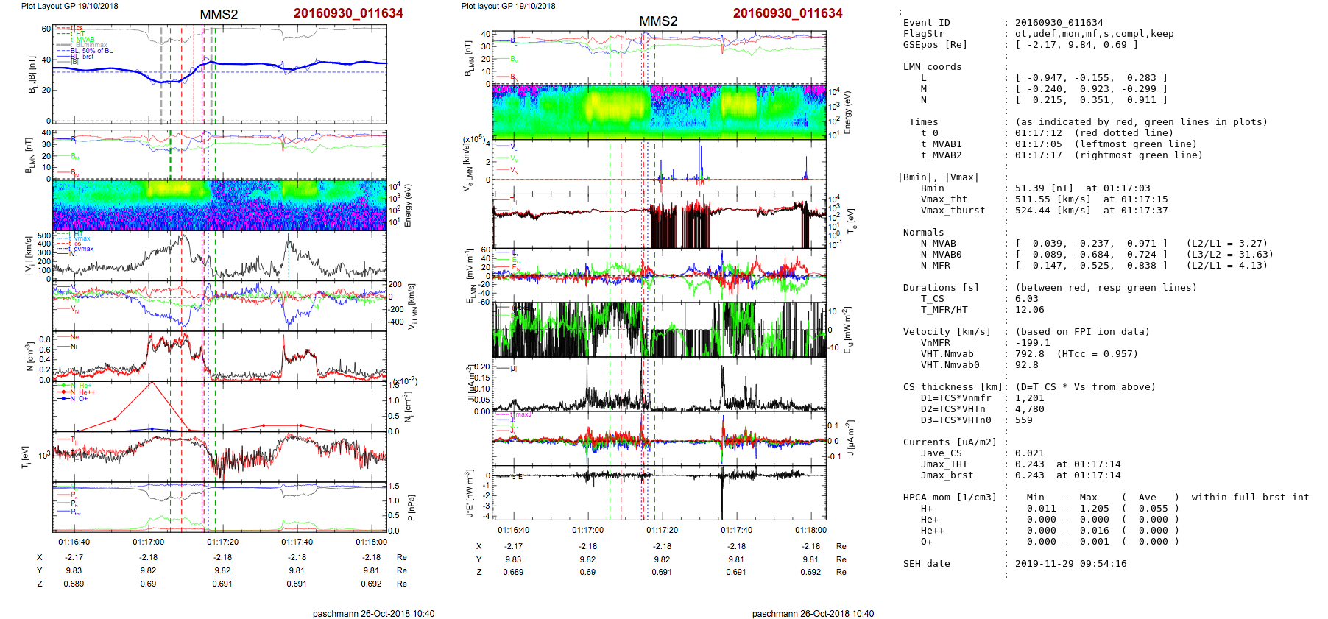Click the P [nPa] pressure panel
Image resolution: width=1328 pixels, height=619 pixels.
pos(219,506)
